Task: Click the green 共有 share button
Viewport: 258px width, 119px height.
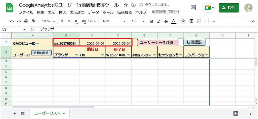Action: (x=229, y=8)
